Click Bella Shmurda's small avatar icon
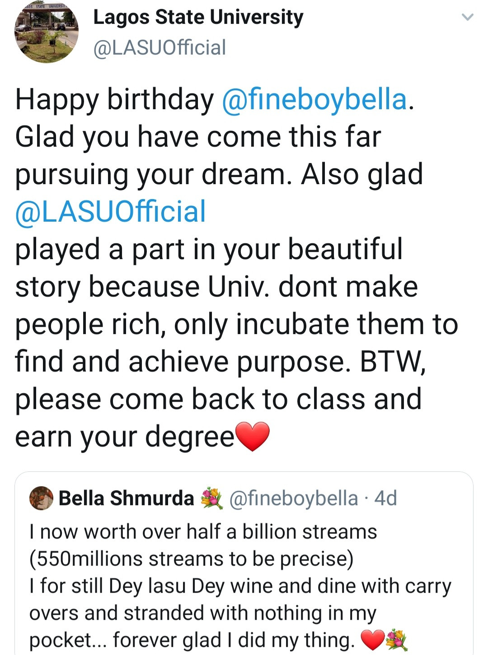 [41, 498]
